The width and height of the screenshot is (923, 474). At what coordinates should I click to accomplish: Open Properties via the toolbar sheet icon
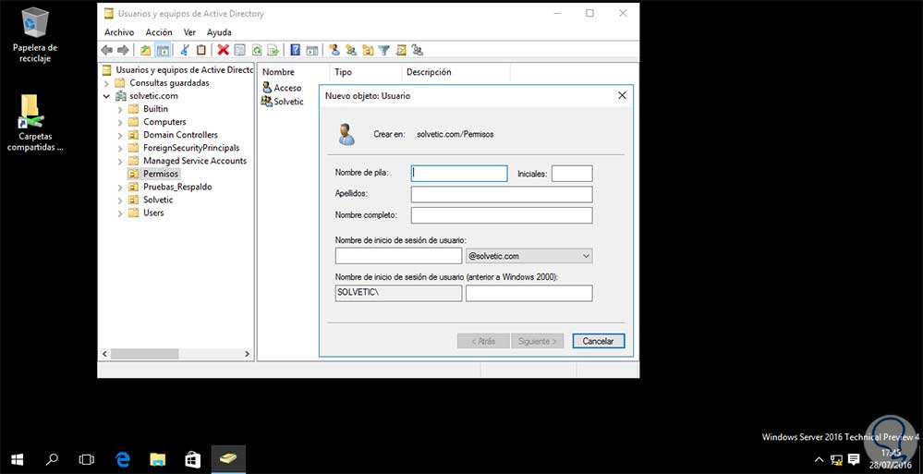point(239,50)
